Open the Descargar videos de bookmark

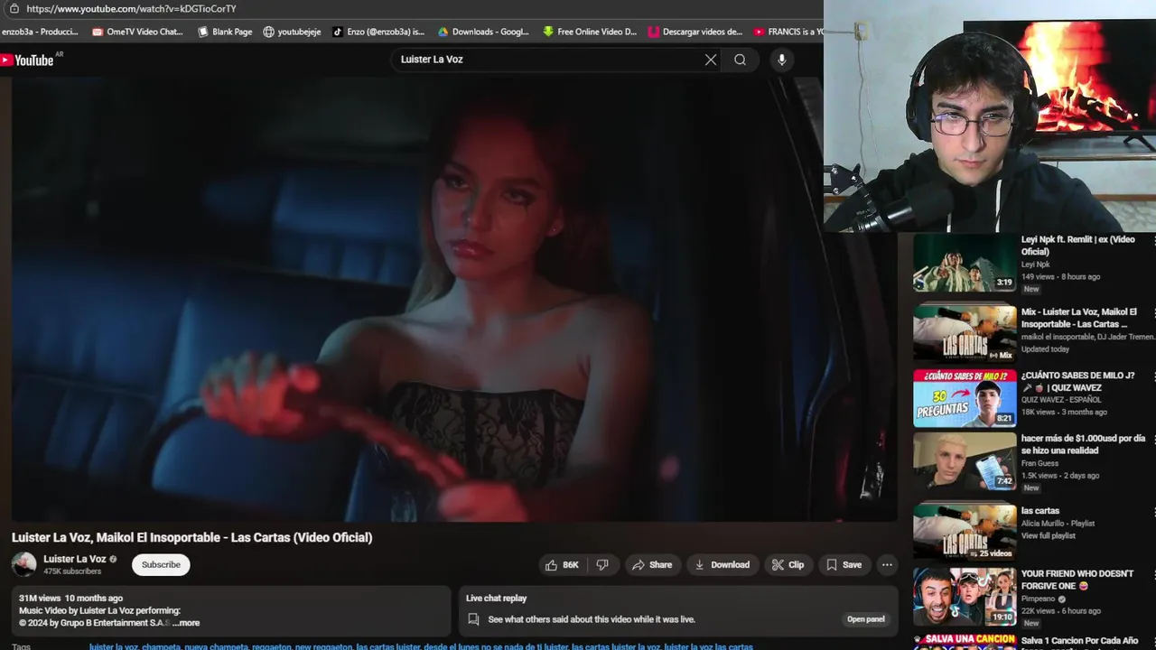(x=695, y=32)
